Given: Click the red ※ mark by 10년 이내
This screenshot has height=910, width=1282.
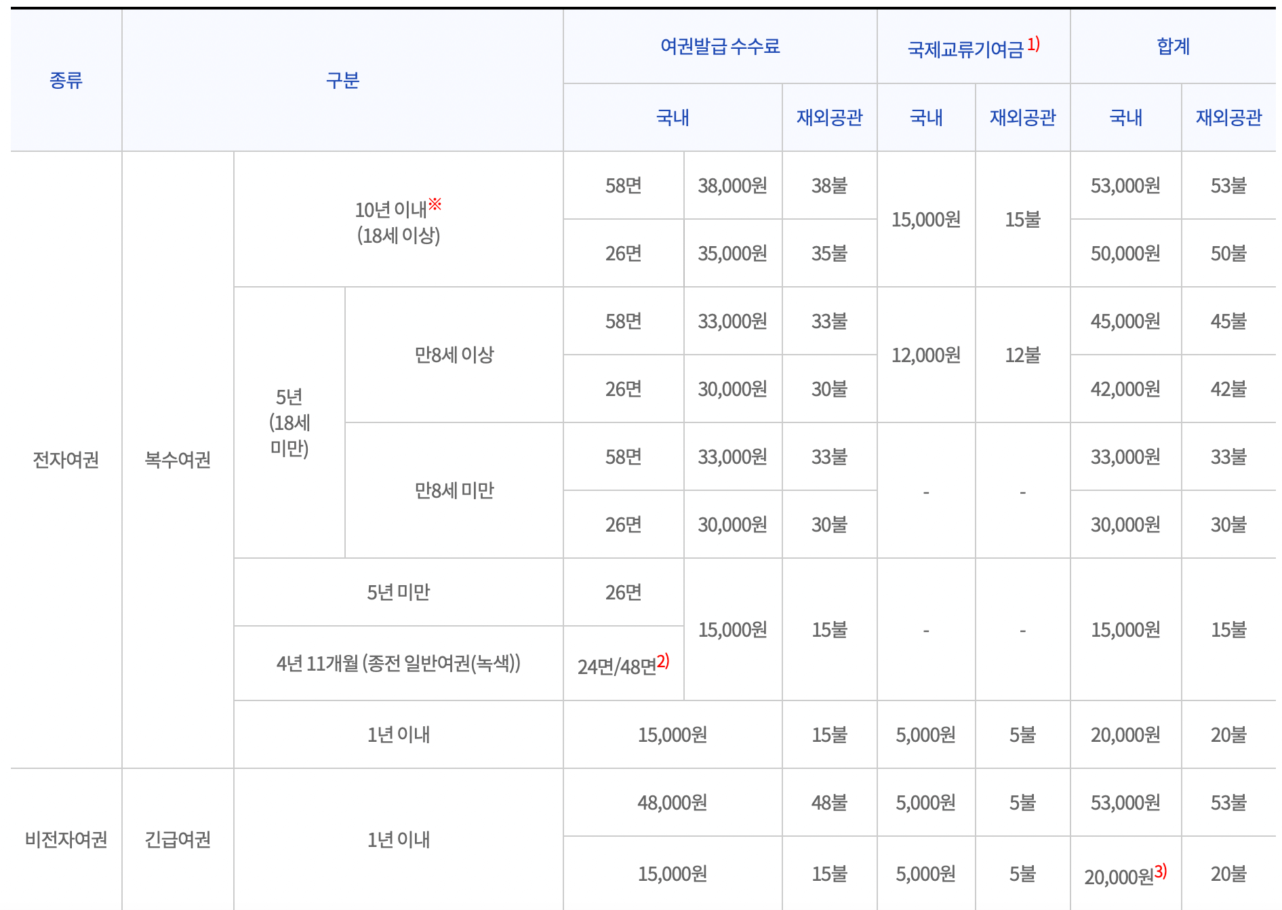Looking at the screenshot, I should click(435, 203).
